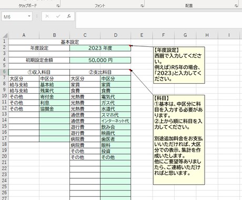The width and height of the screenshot is (242, 200).
Task: Click the formula bar Cancel X icon
Action: (x=47, y=16)
